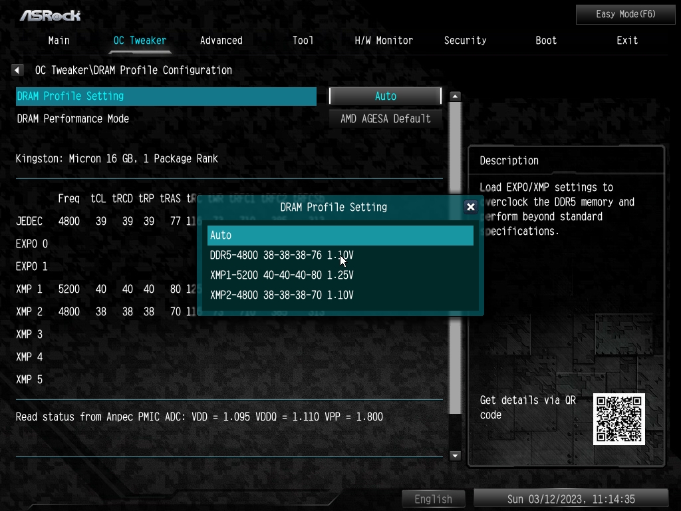Click the scroll up arrow button

pos(455,96)
